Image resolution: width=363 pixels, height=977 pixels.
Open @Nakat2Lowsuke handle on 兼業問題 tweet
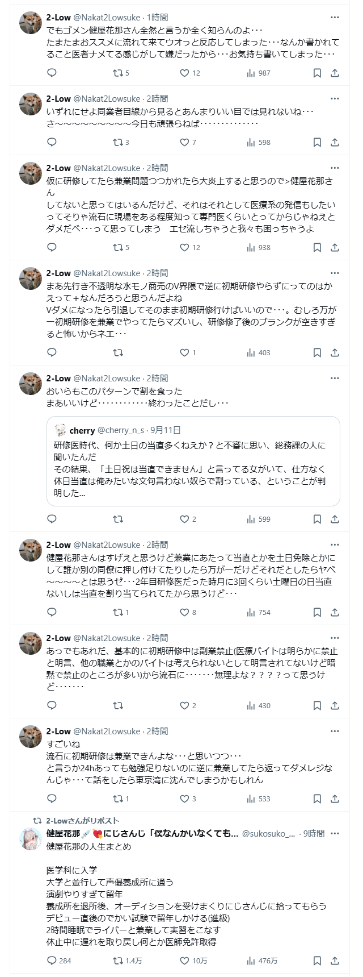[x=107, y=168]
